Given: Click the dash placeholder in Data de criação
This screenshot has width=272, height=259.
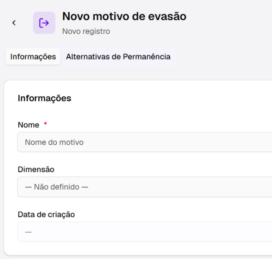Looking at the screenshot, I should point(28,232).
